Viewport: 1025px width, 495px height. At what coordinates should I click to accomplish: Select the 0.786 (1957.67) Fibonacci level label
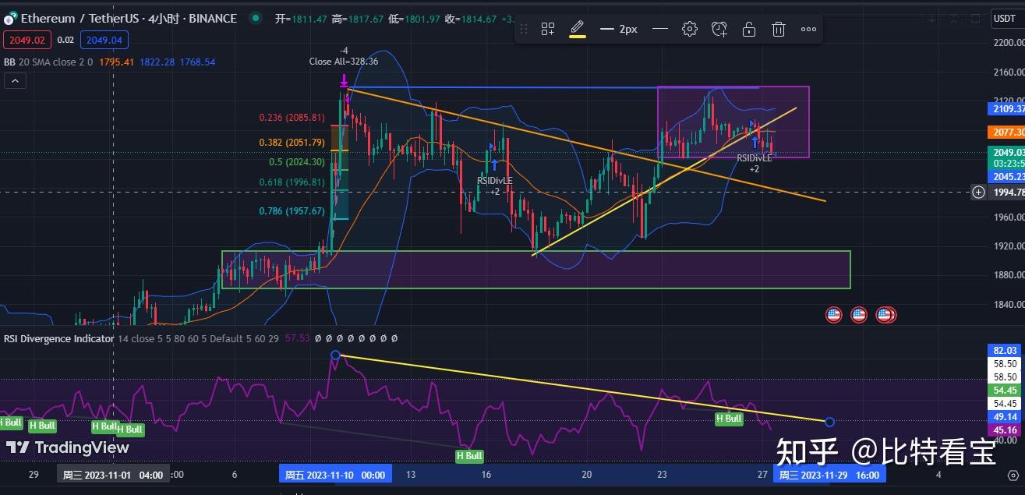click(292, 211)
